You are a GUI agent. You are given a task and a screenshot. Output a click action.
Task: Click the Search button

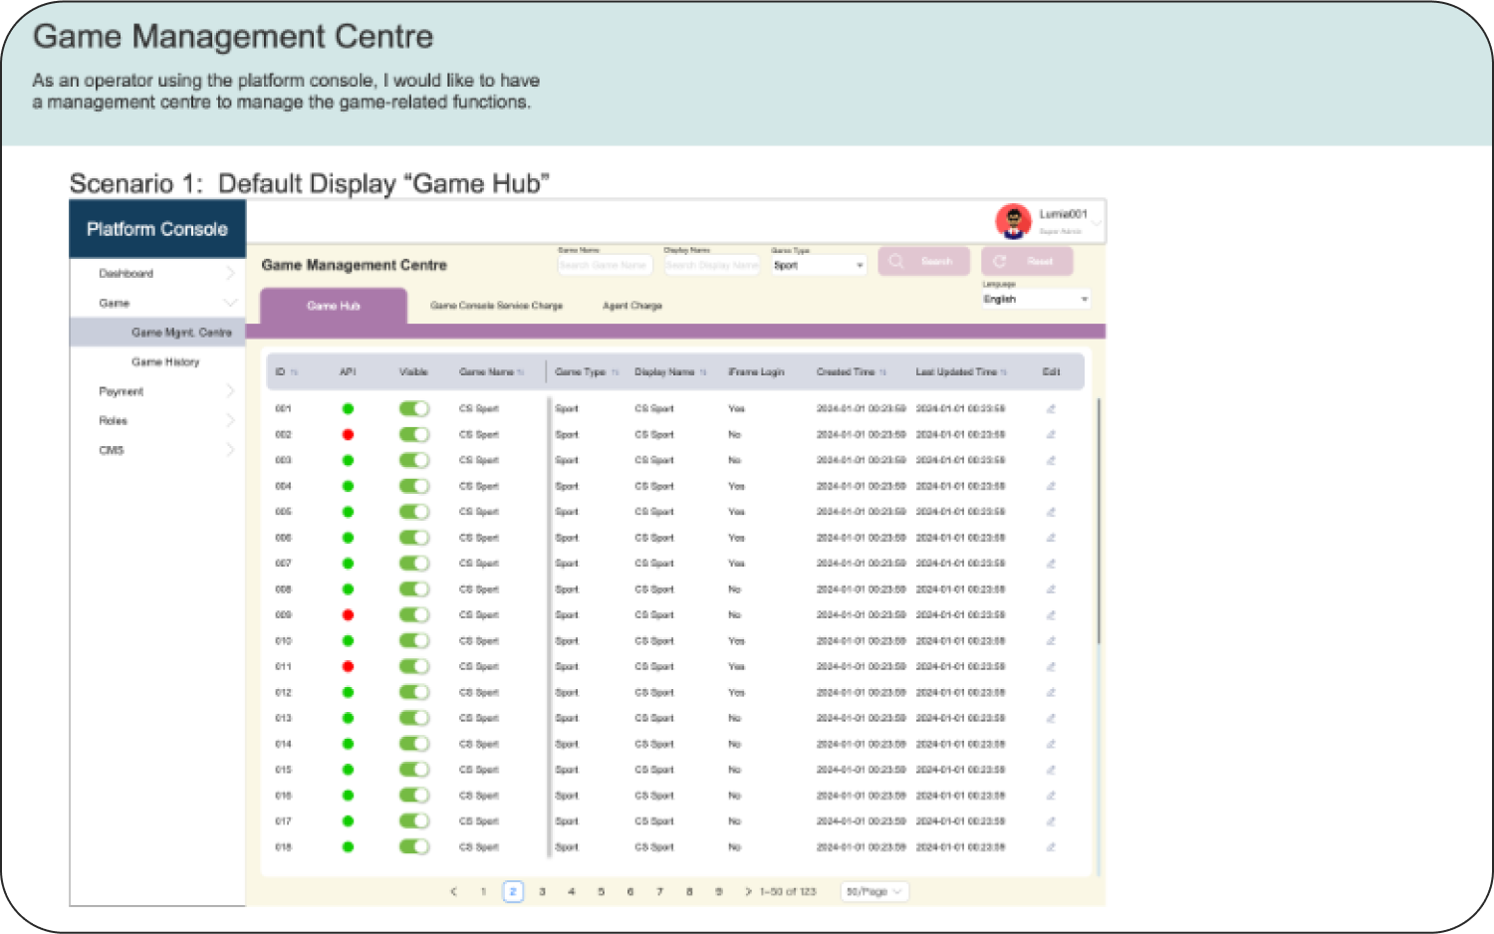tap(923, 262)
